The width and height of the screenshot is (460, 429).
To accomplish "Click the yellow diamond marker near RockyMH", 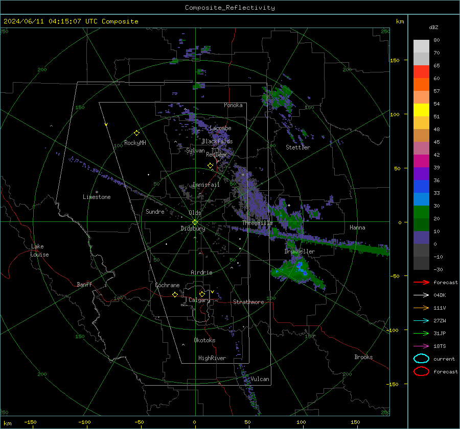I will (x=136, y=133).
